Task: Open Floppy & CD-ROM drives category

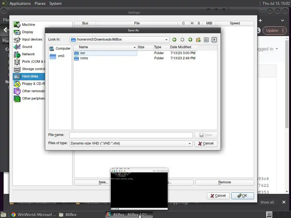Action: pyautogui.click(x=29, y=84)
